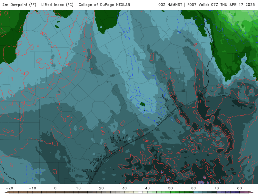Click the "60" color scale label
This screenshot has height=194, width=258.
click(x=193, y=188)
